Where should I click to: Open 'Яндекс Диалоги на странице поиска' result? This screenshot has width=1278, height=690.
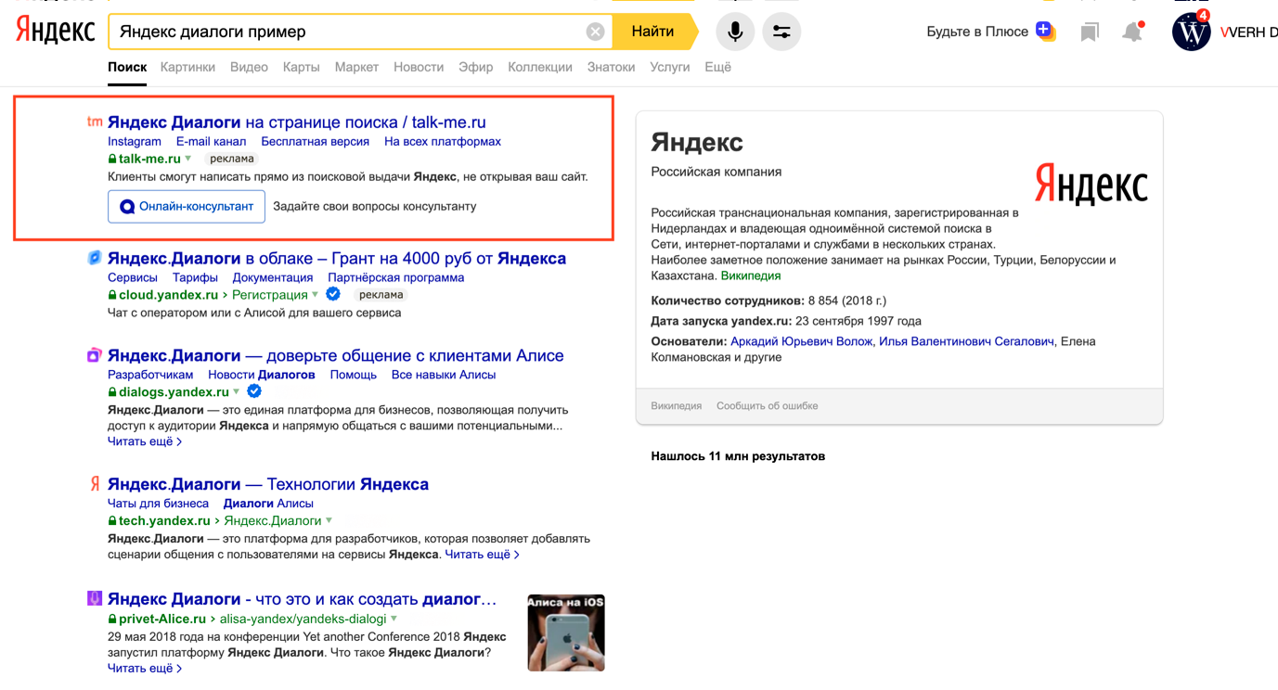[297, 121]
